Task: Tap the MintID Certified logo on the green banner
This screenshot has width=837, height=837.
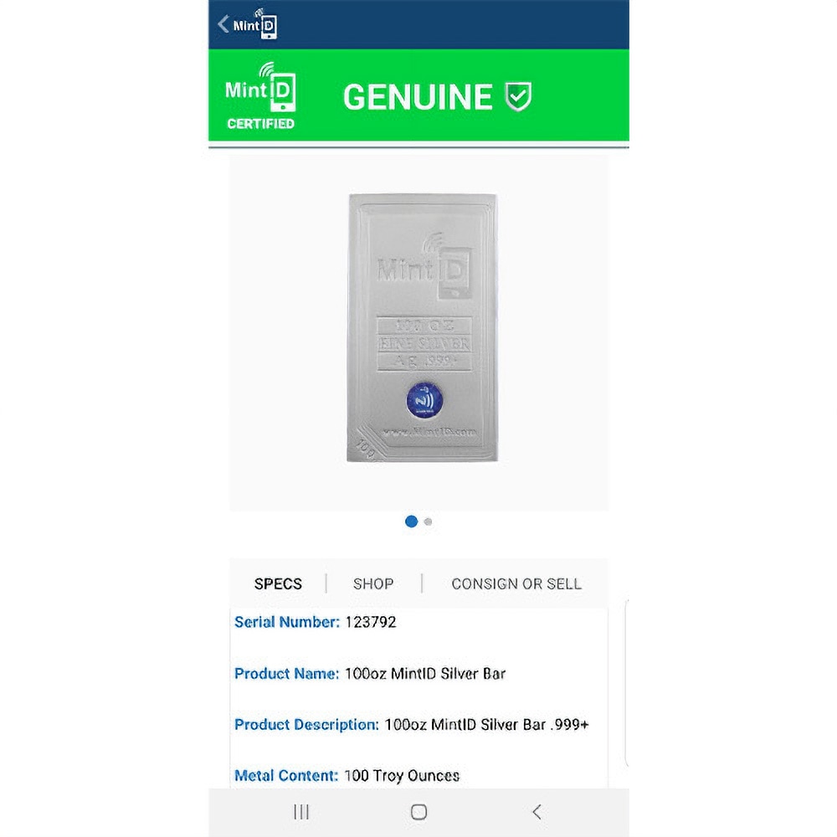Action: [x=260, y=96]
